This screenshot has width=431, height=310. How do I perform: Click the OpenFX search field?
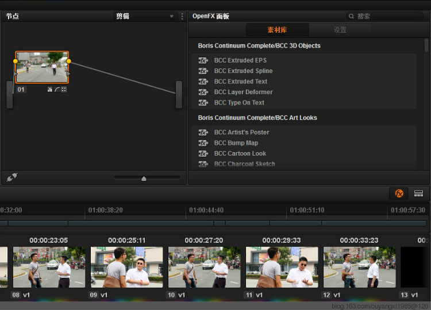385,16
